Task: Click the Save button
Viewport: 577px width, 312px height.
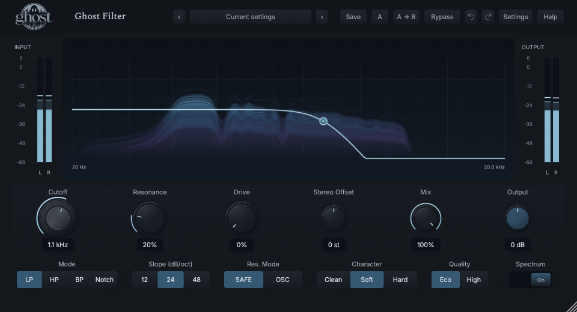Action: (353, 17)
